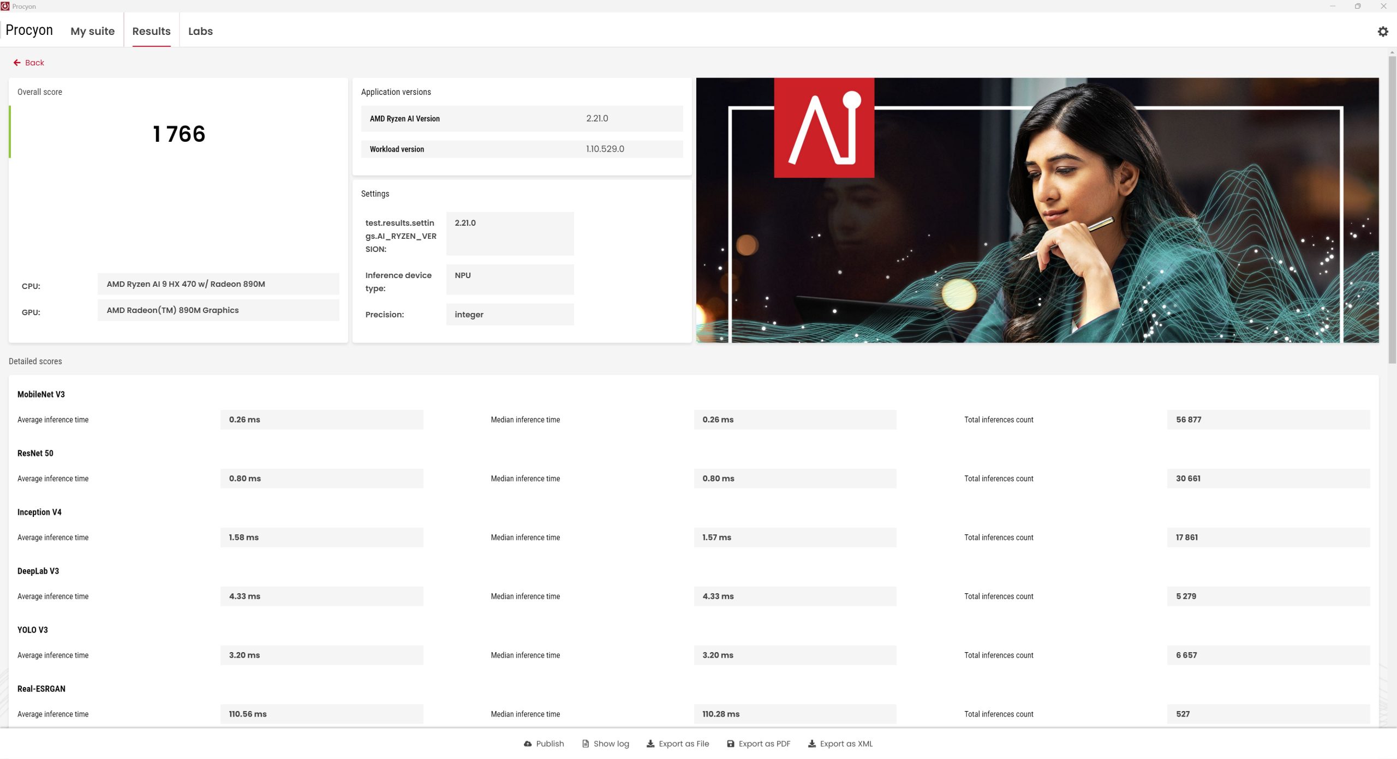Restore the Procyon window size

pos(1358,6)
